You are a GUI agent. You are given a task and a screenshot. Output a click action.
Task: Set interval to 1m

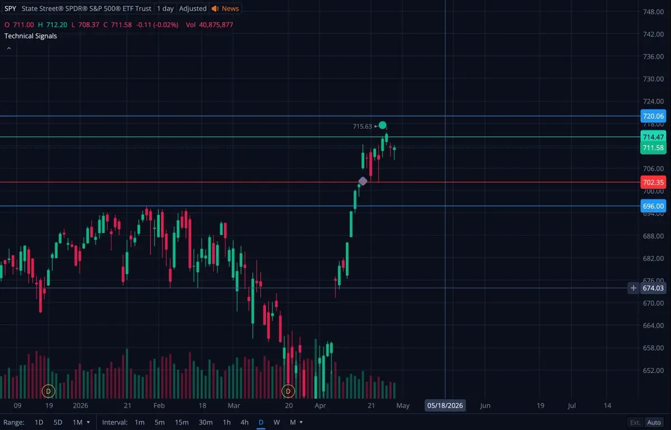[x=139, y=422]
